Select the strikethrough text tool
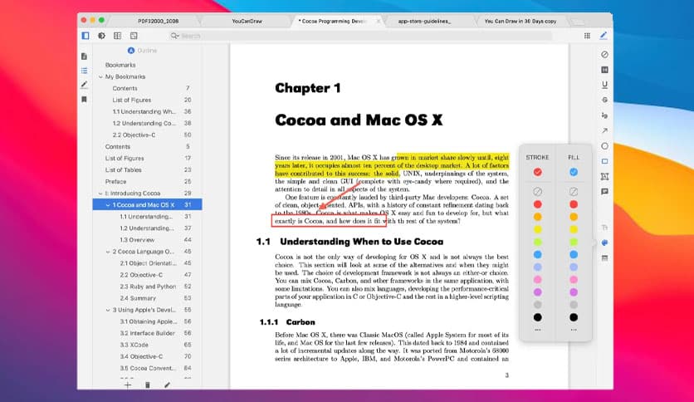The image size is (694, 402). [604, 100]
